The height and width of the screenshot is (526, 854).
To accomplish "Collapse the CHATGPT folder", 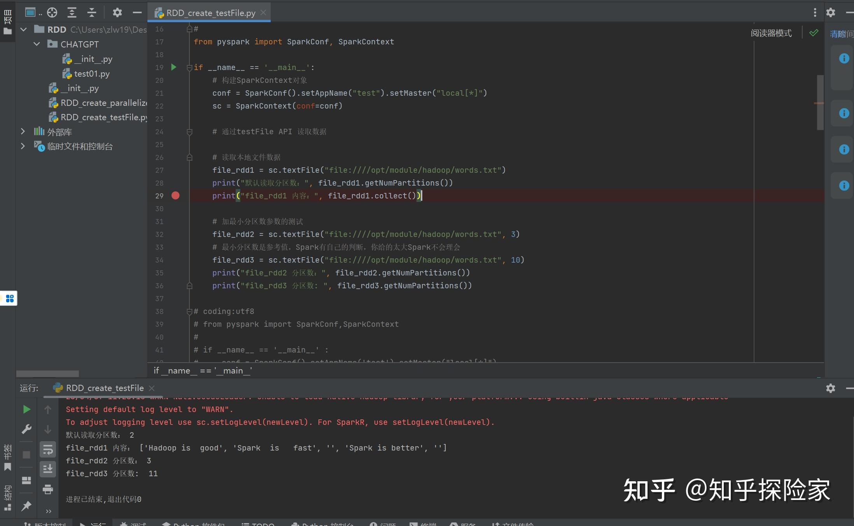I will [37, 44].
